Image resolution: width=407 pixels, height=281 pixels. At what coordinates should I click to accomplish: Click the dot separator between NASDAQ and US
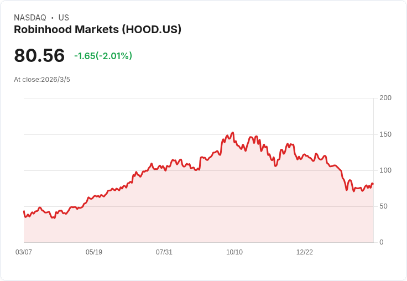click(x=52, y=18)
